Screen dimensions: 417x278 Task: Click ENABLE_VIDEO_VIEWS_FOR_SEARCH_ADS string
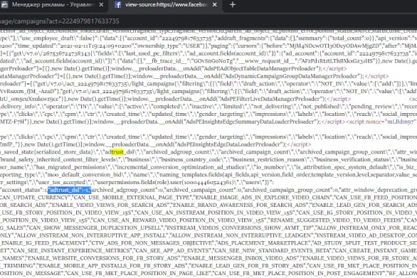109,205
